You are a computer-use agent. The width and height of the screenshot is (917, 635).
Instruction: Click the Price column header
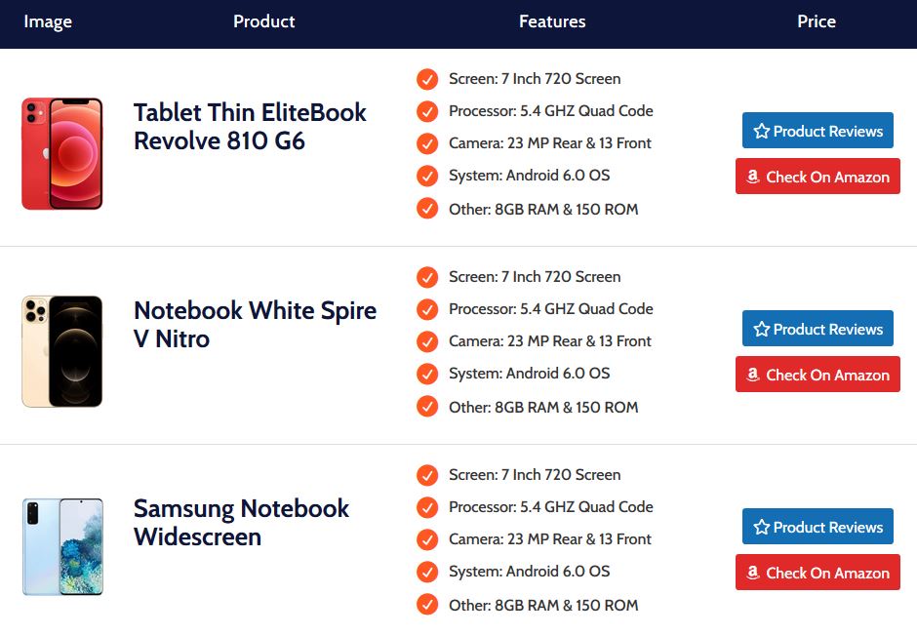(x=817, y=21)
